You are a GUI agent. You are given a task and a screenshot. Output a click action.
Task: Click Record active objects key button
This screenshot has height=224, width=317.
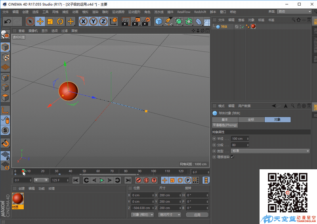pyautogui.click(x=138, y=180)
